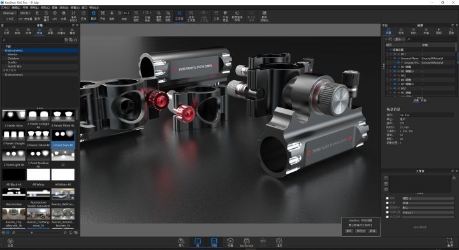Open the CPU usage 100% dropdown

coord(25,13)
